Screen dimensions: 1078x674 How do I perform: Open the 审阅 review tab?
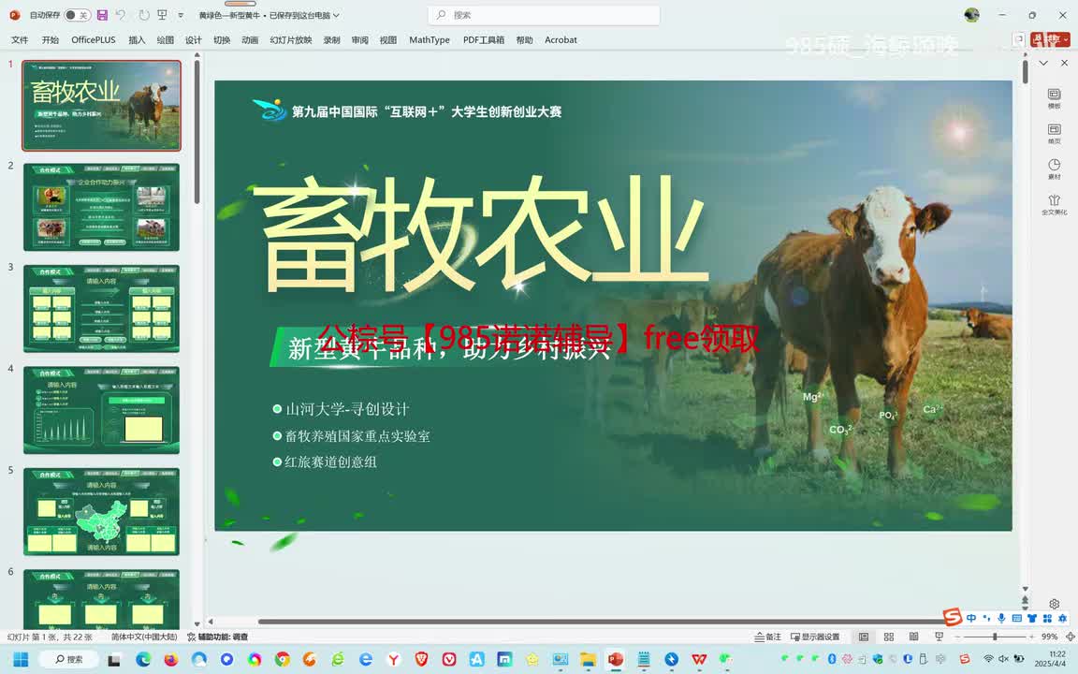pos(359,40)
